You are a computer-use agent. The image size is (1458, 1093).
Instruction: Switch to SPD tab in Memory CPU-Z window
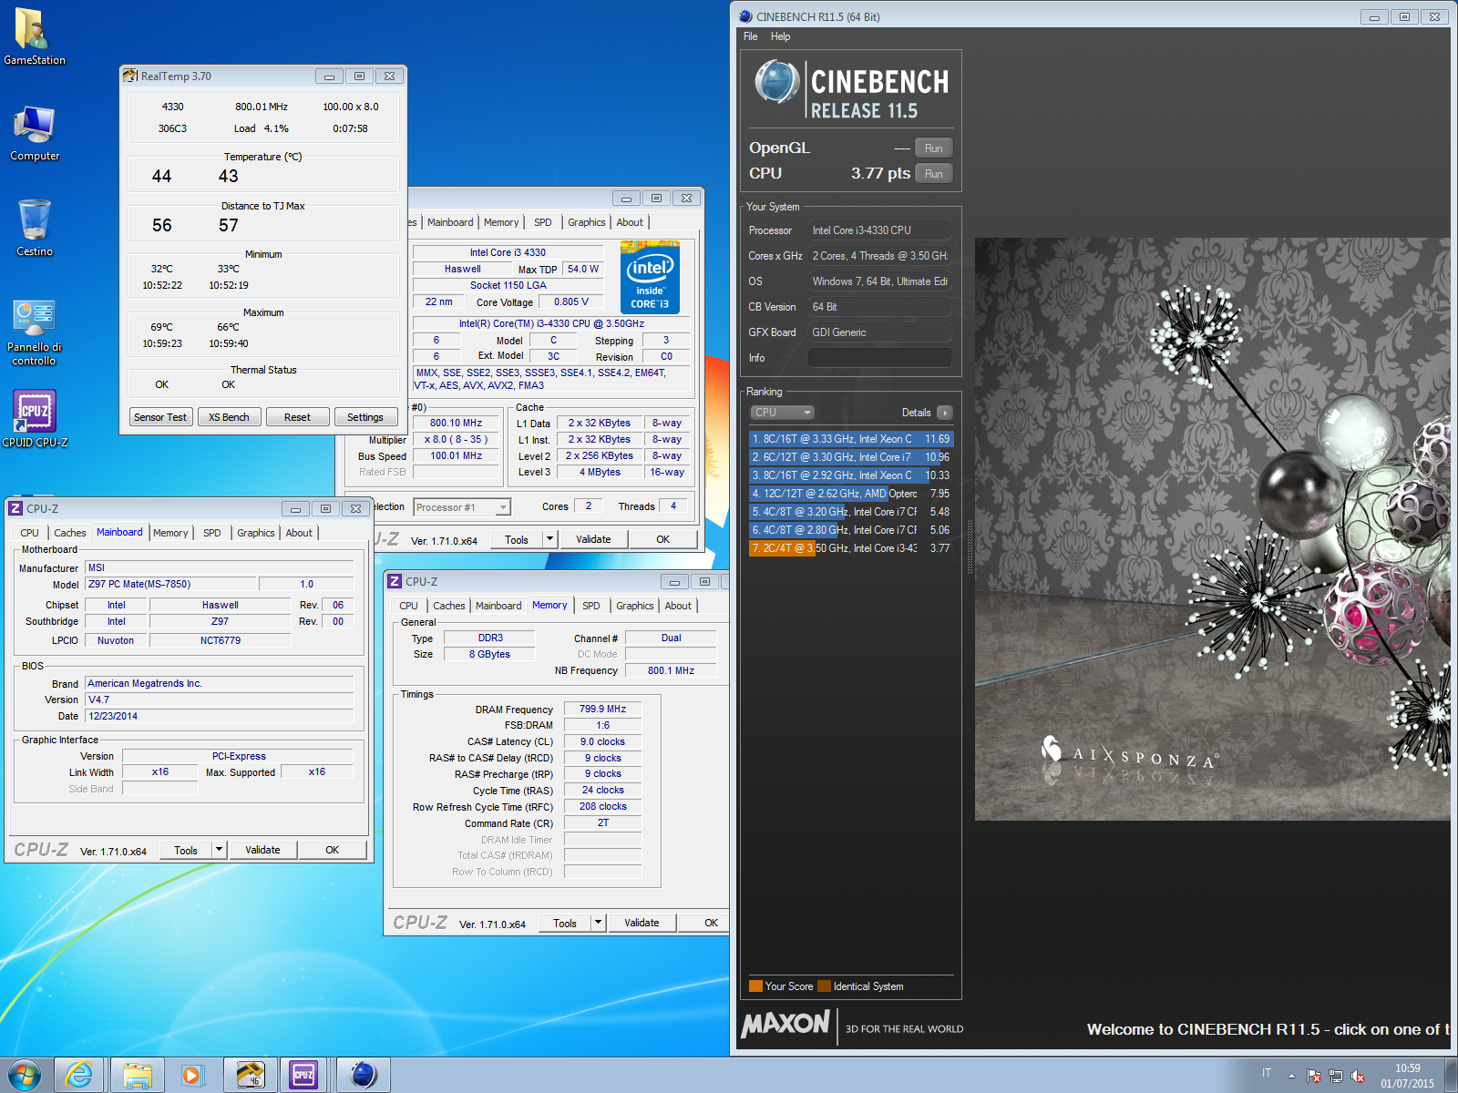(x=591, y=606)
